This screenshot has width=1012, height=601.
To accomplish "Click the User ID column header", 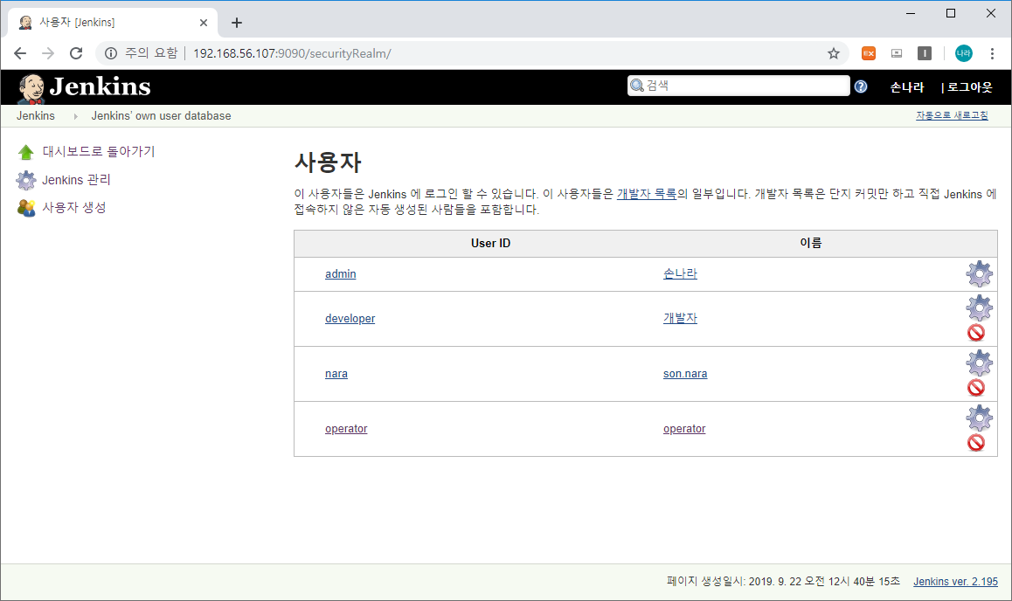I will click(x=490, y=243).
